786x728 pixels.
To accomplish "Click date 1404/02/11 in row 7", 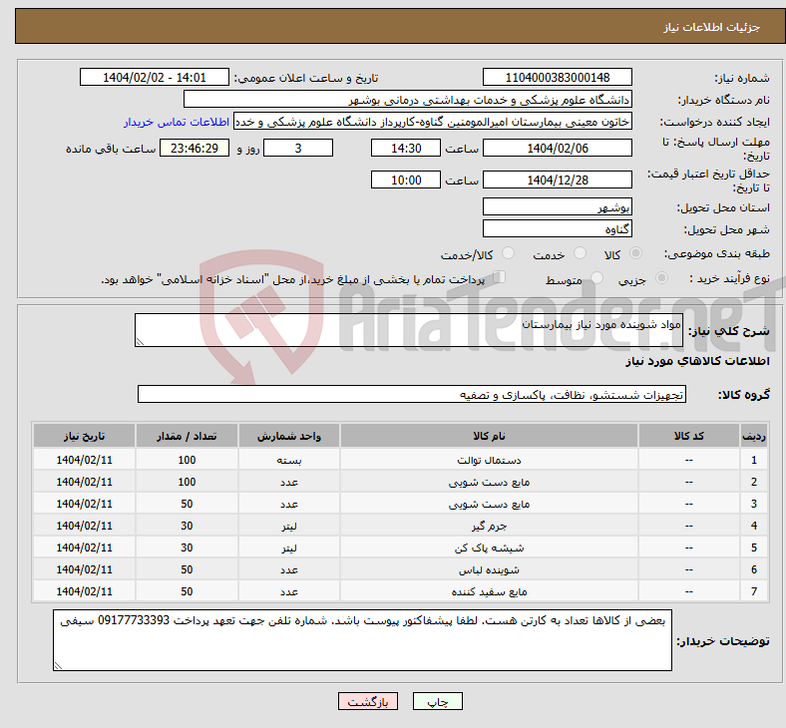I will (84, 591).
